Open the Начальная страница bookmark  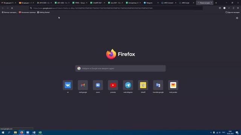click(x=27, y=12)
